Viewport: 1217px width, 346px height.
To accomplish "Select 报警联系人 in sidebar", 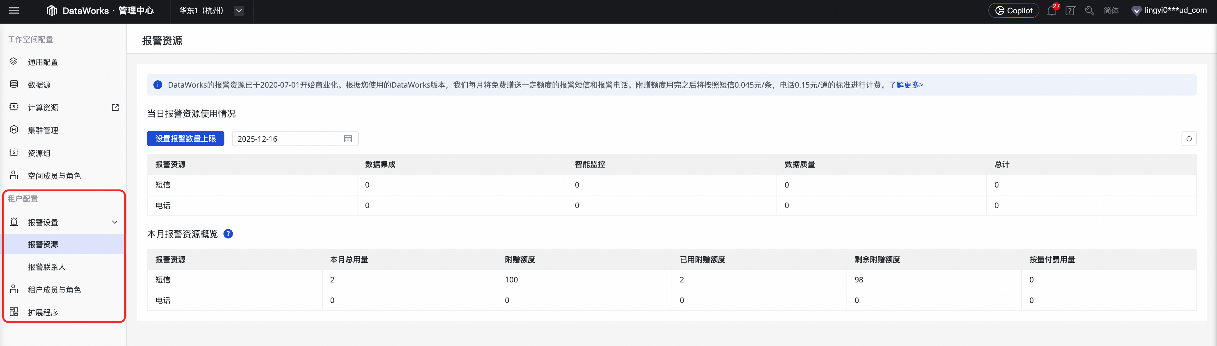I will (x=47, y=267).
